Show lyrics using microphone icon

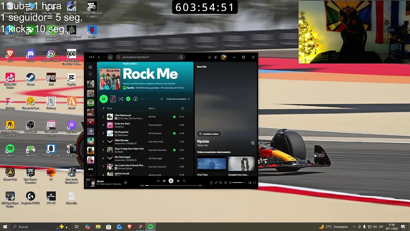216,183
